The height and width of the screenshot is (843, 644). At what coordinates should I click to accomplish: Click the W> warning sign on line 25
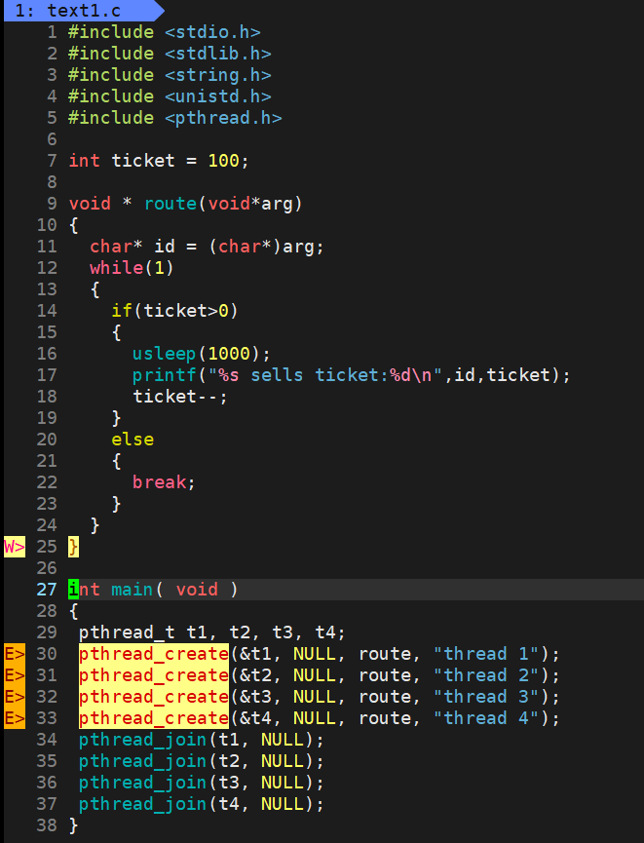point(15,547)
